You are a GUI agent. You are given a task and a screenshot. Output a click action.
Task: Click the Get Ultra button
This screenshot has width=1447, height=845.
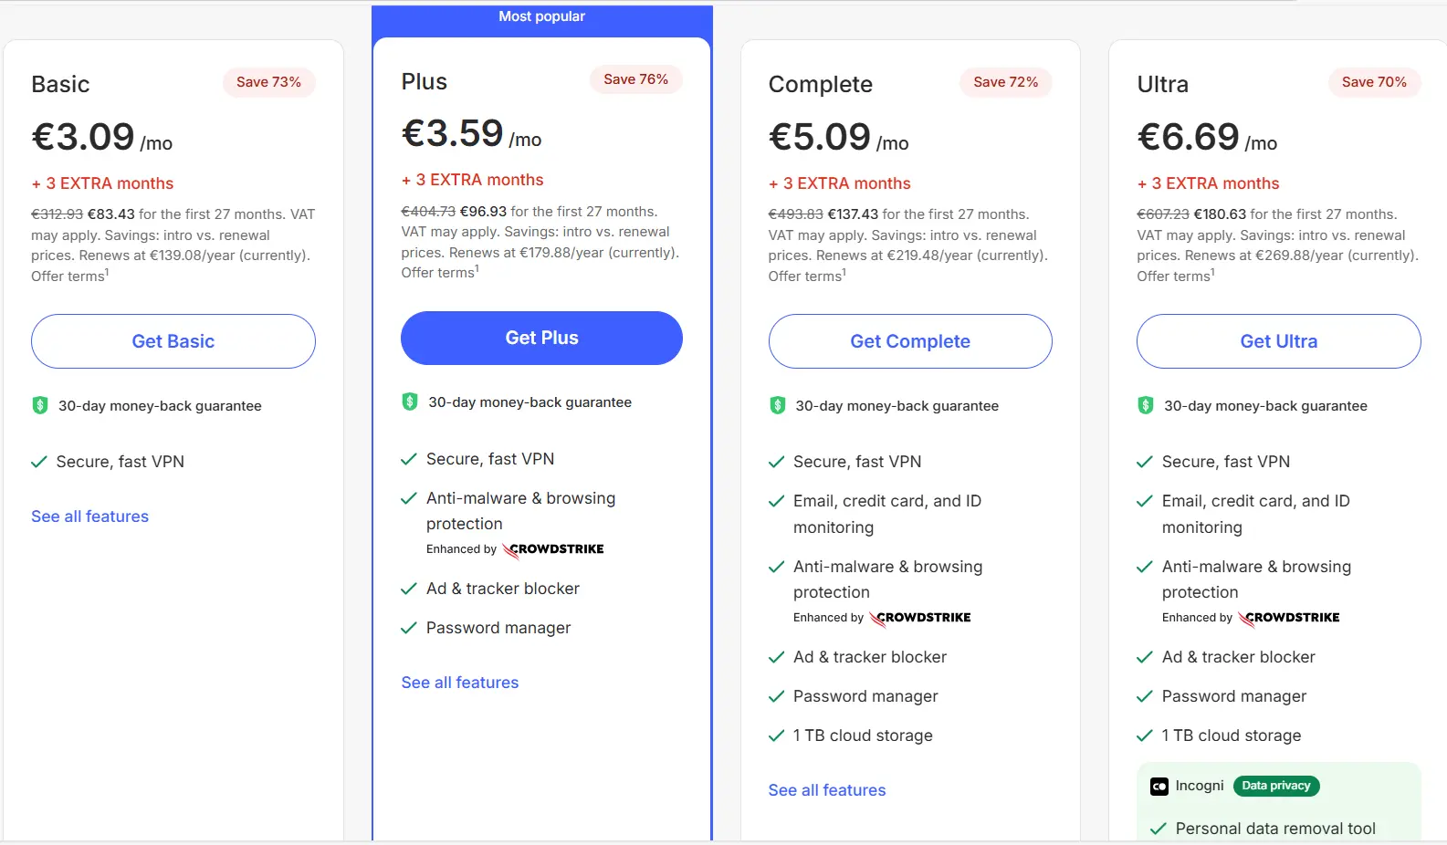pyautogui.click(x=1278, y=341)
